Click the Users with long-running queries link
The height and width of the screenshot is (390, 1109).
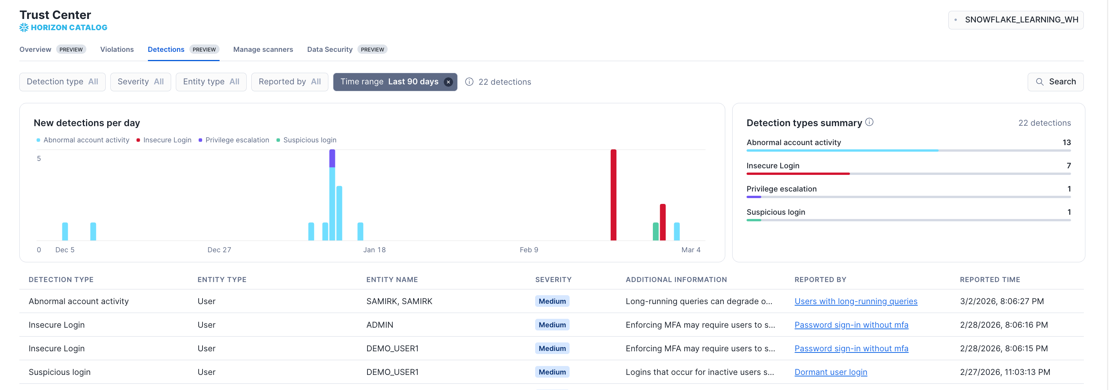856,301
